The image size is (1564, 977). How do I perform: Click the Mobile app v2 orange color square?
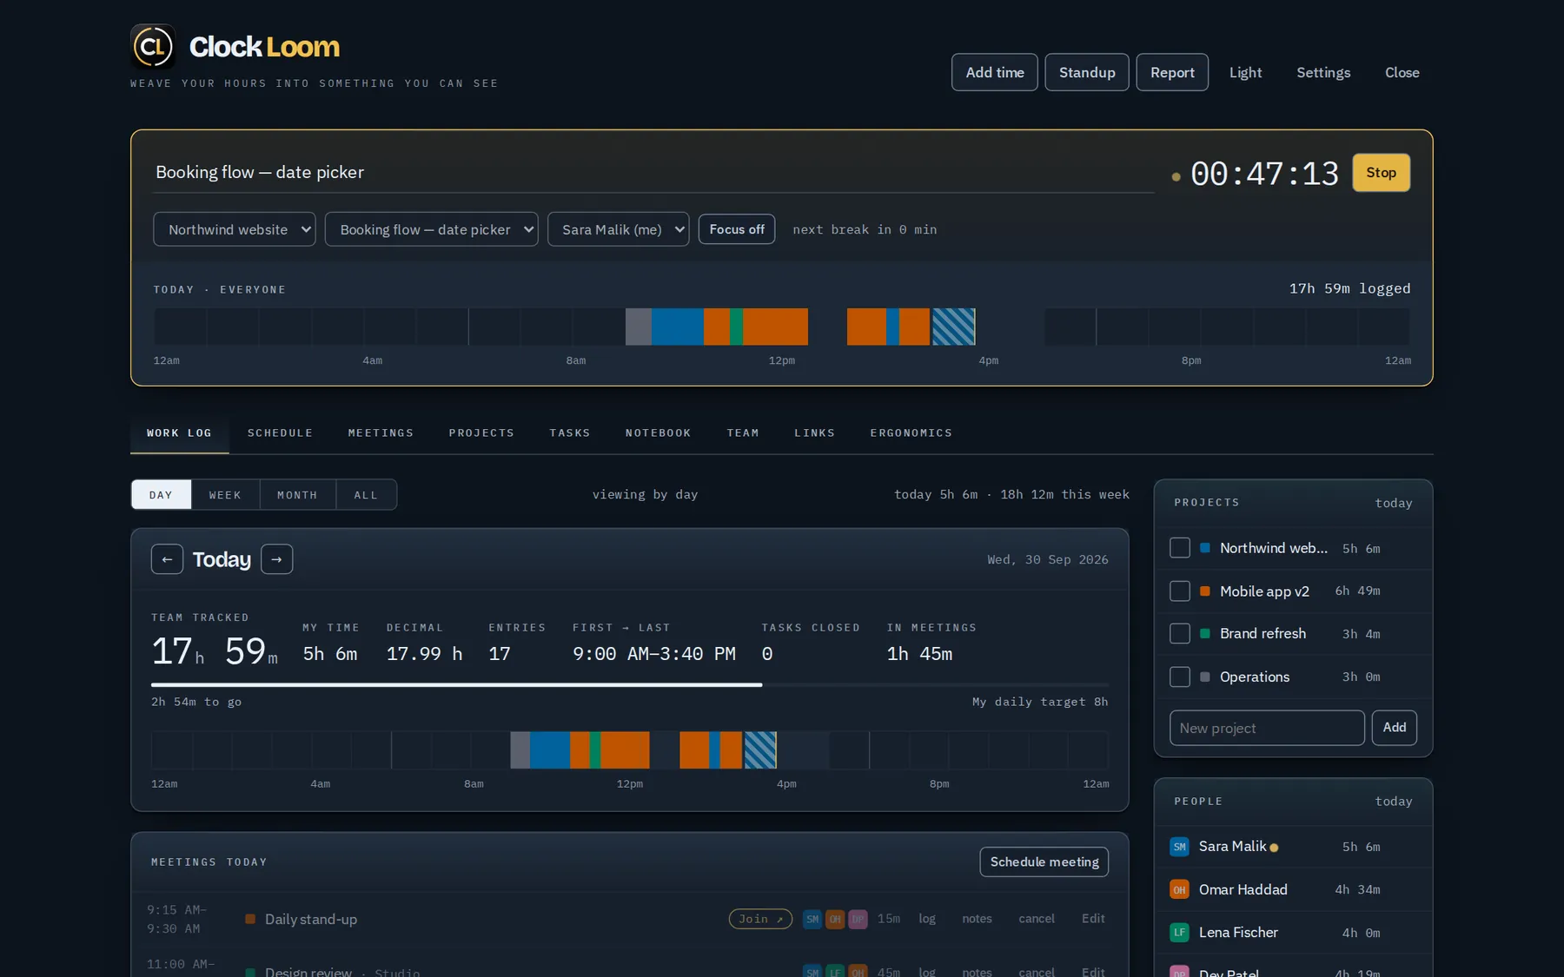(1205, 591)
